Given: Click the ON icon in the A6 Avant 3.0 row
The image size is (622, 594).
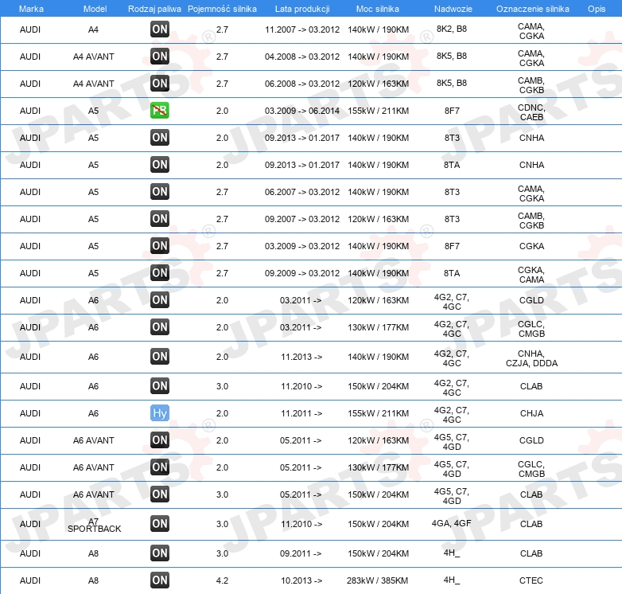Looking at the screenshot, I should (x=160, y=494).
